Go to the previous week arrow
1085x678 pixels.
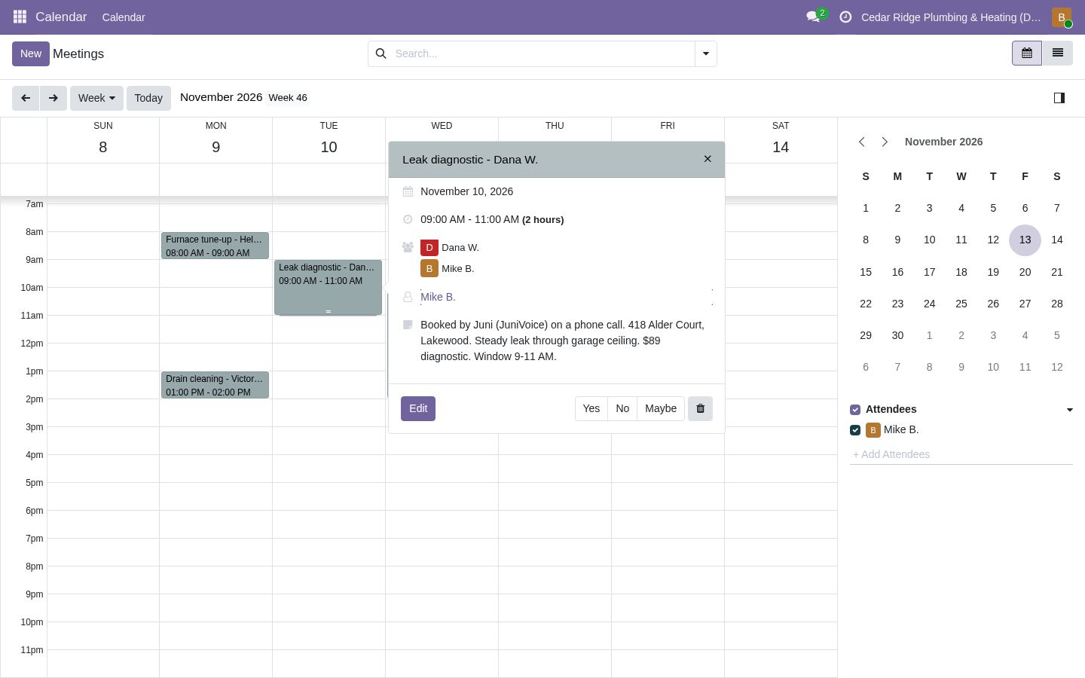pos(26,98)
